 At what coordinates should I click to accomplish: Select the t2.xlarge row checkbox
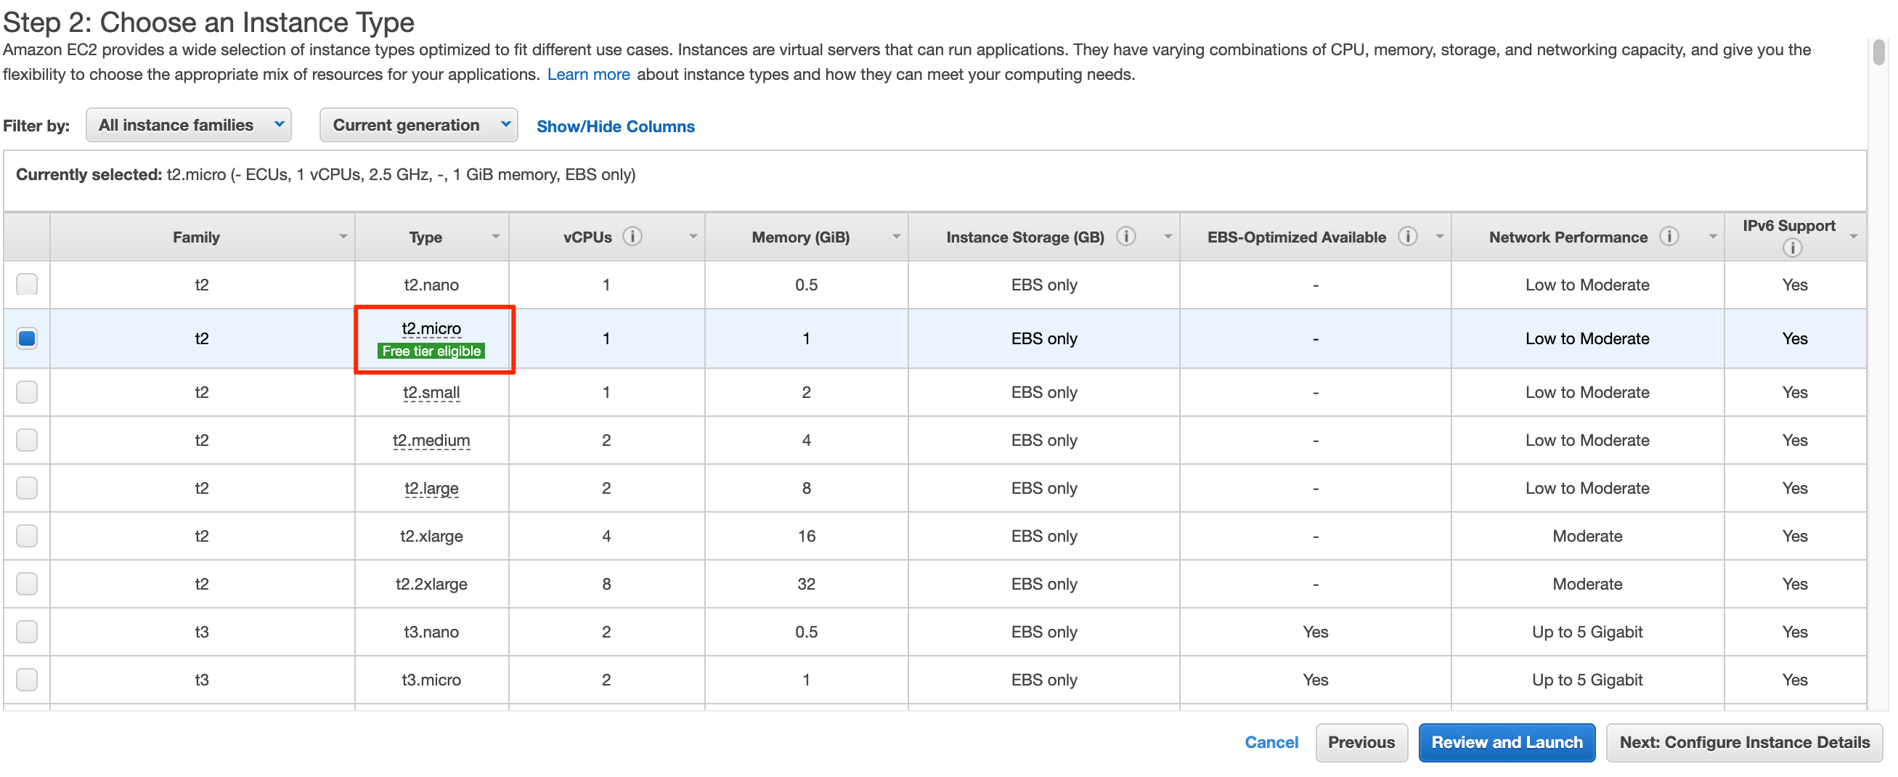[x=28, y=536]
